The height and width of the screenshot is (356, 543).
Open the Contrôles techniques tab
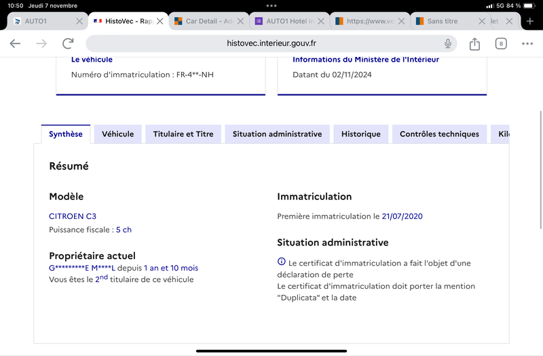(439, 134)
